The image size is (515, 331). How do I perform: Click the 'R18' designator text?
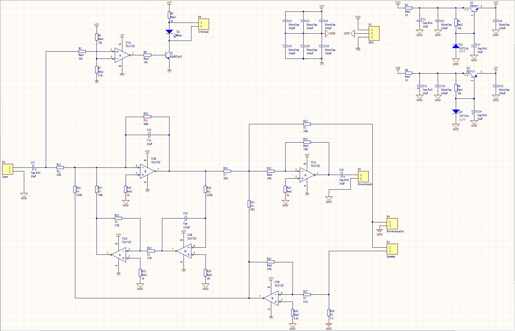coord(129,188)
